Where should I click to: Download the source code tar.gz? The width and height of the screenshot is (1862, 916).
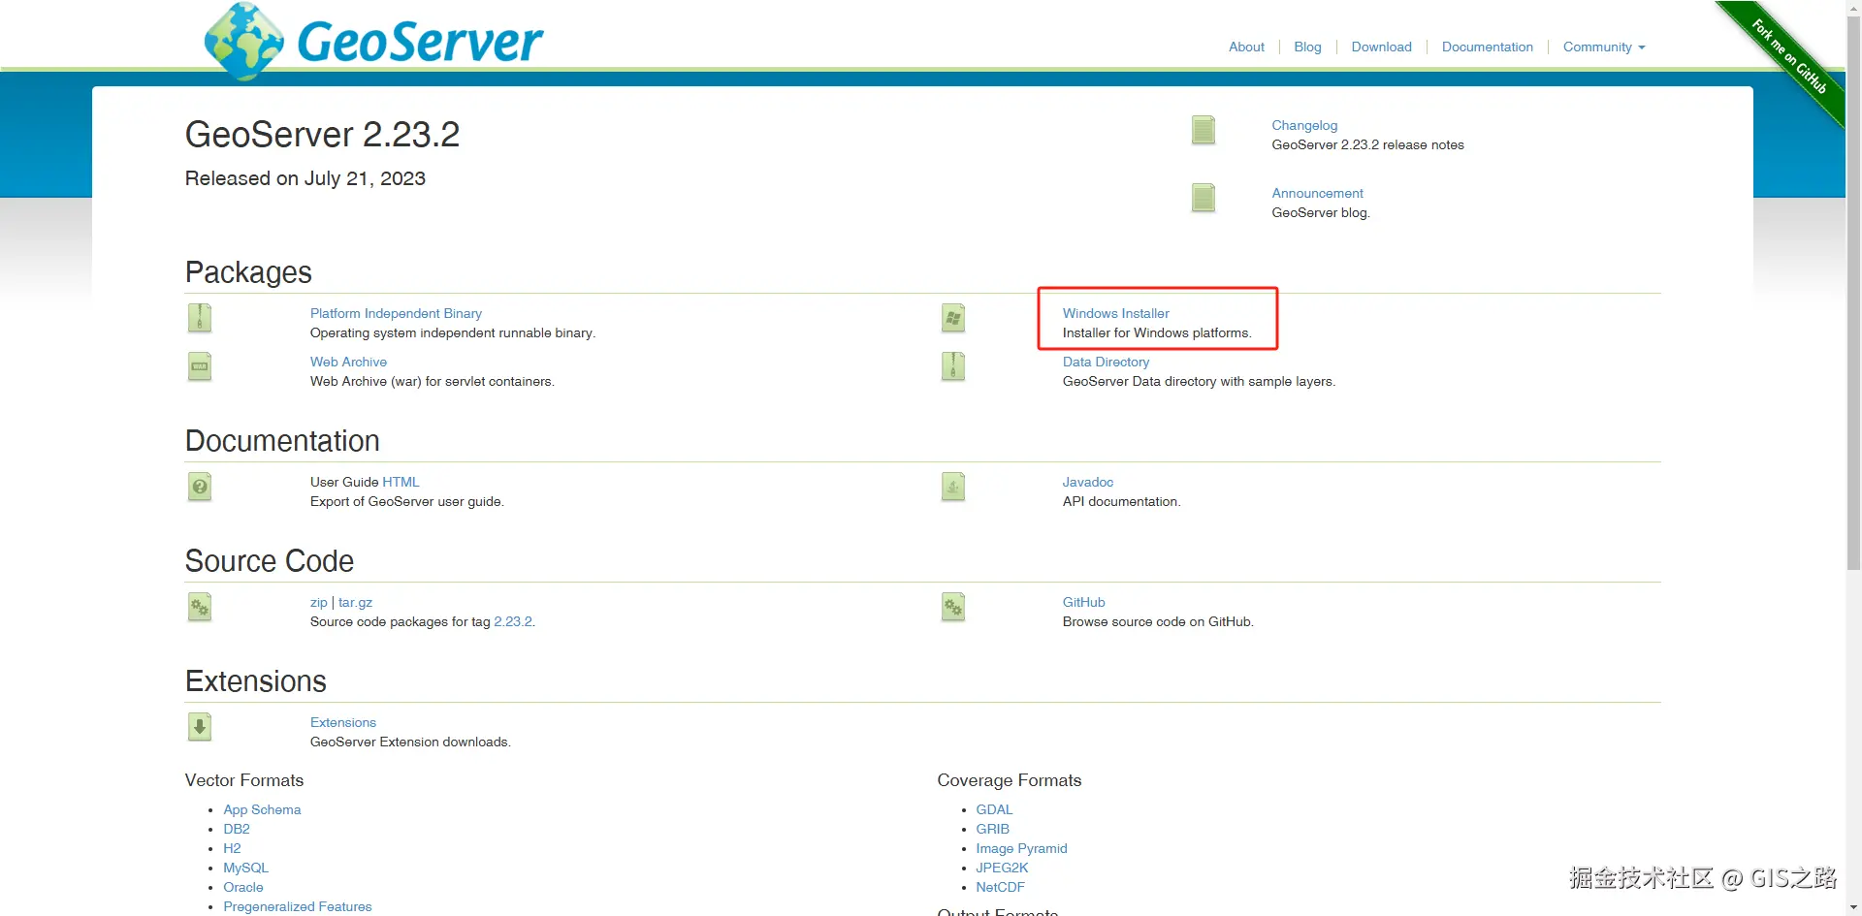tap(355, 603)
